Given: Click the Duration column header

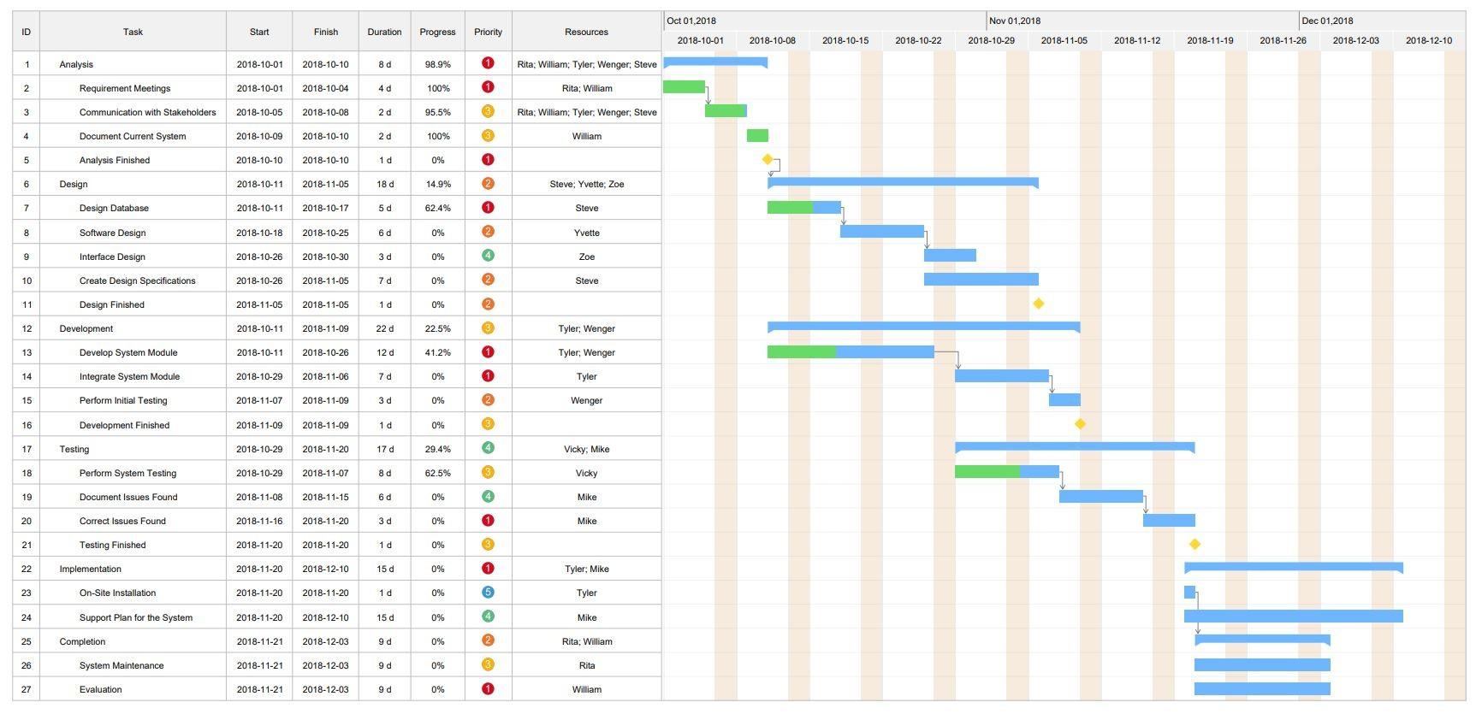Looking at the screenshot, I should point(385,32).
